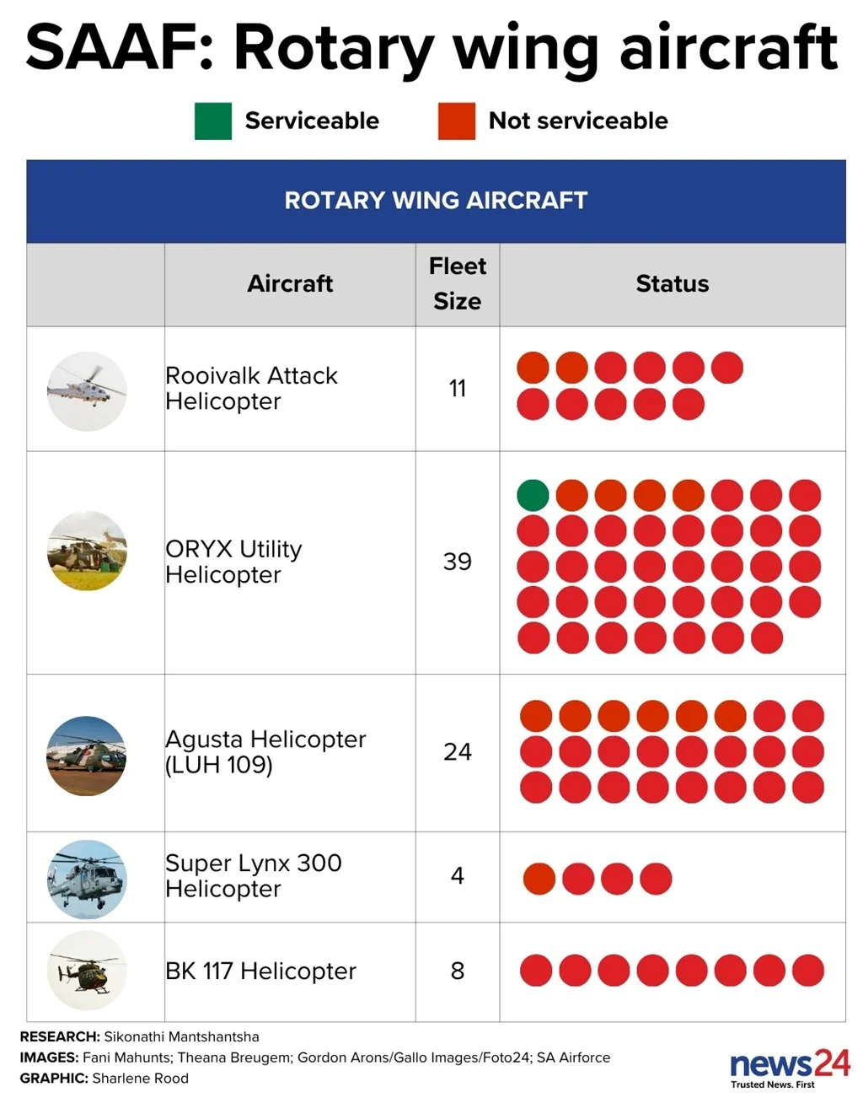Click the BK 117 Helicopter photo
Screen dimensions: 863x1103
[x=87, y=971]
